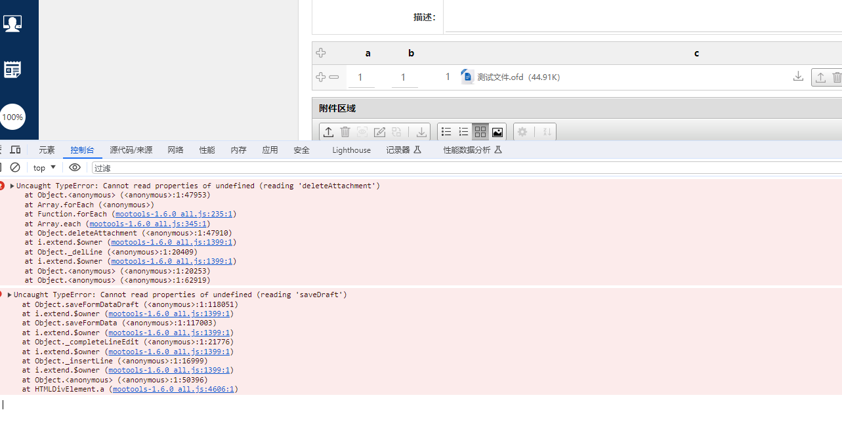The image size is (842, 429).
Task: Open mootools link after Object._delLine line
Action: click(171, 261)
